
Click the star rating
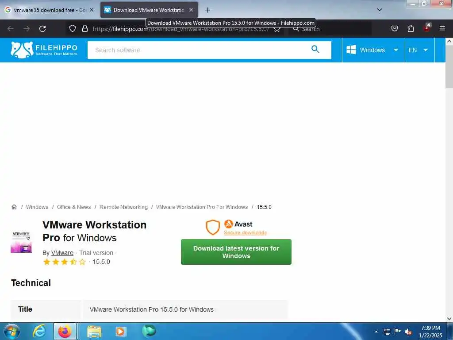[65, 262]
